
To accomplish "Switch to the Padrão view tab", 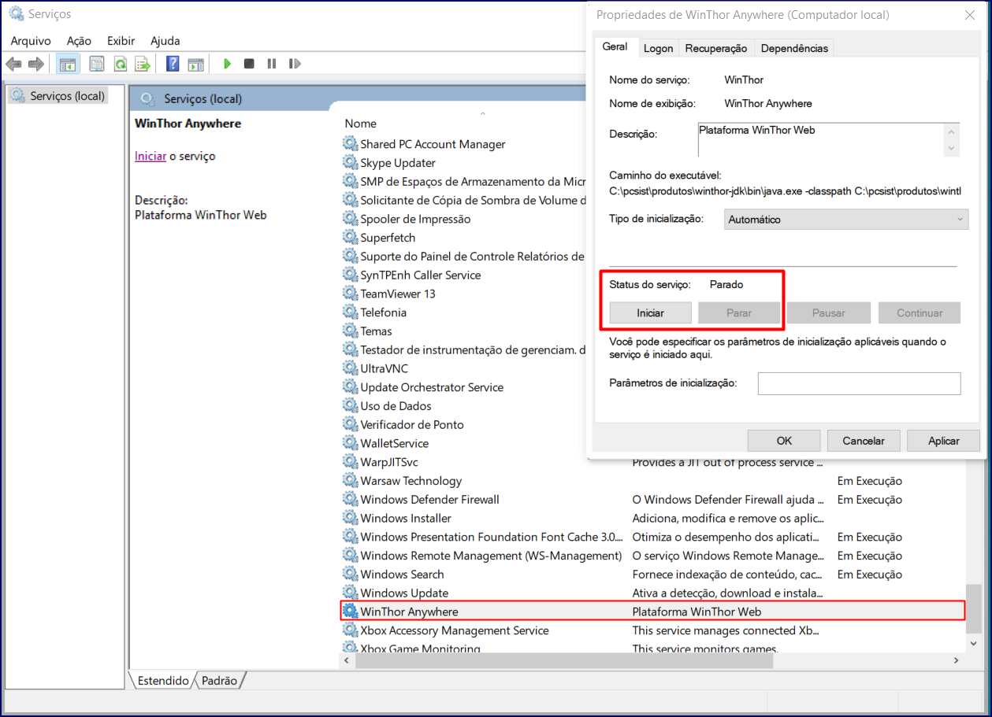I will (219, 681).
